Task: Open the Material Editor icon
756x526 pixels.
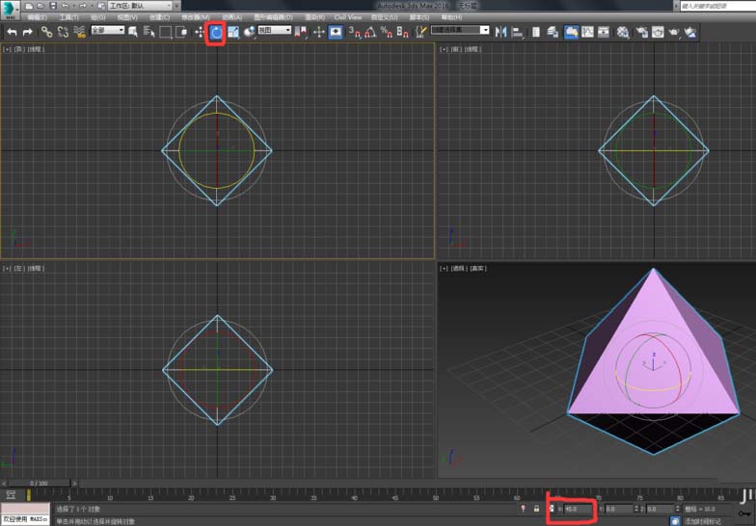Action: (623, 33)
